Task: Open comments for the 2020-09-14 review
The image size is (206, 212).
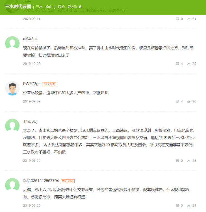Action: click(177, 19)
